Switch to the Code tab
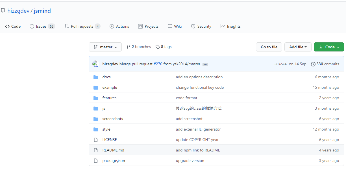The width and height of the screenshot is (346, 169). click(x=13, y=26)
